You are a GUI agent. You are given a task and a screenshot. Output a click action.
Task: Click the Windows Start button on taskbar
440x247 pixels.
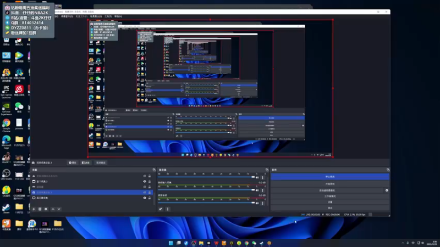click(x=170, y=243)
